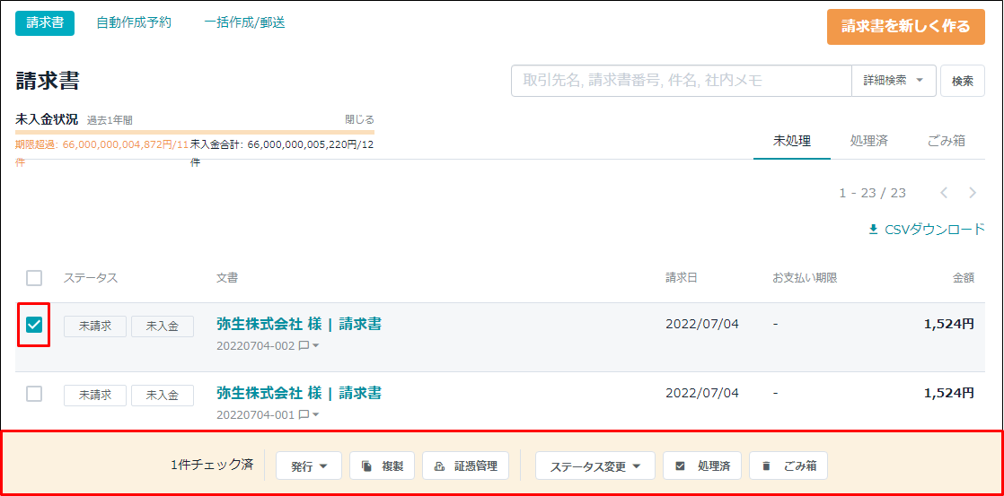Screen dimensions: 1004x496
Task: Switch to the 処理済 tab
Action: point(868,141)
